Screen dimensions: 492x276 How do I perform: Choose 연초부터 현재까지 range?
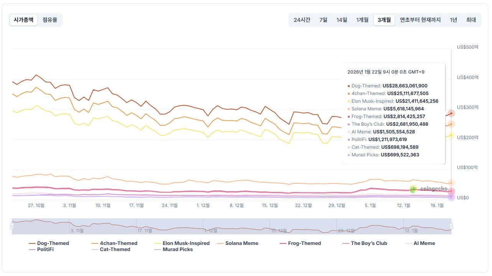click(420, 20)
